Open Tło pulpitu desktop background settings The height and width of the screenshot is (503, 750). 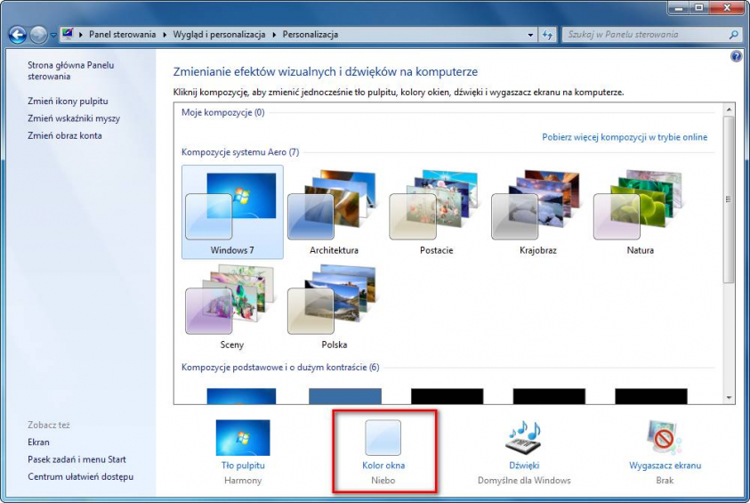(243, 439)
